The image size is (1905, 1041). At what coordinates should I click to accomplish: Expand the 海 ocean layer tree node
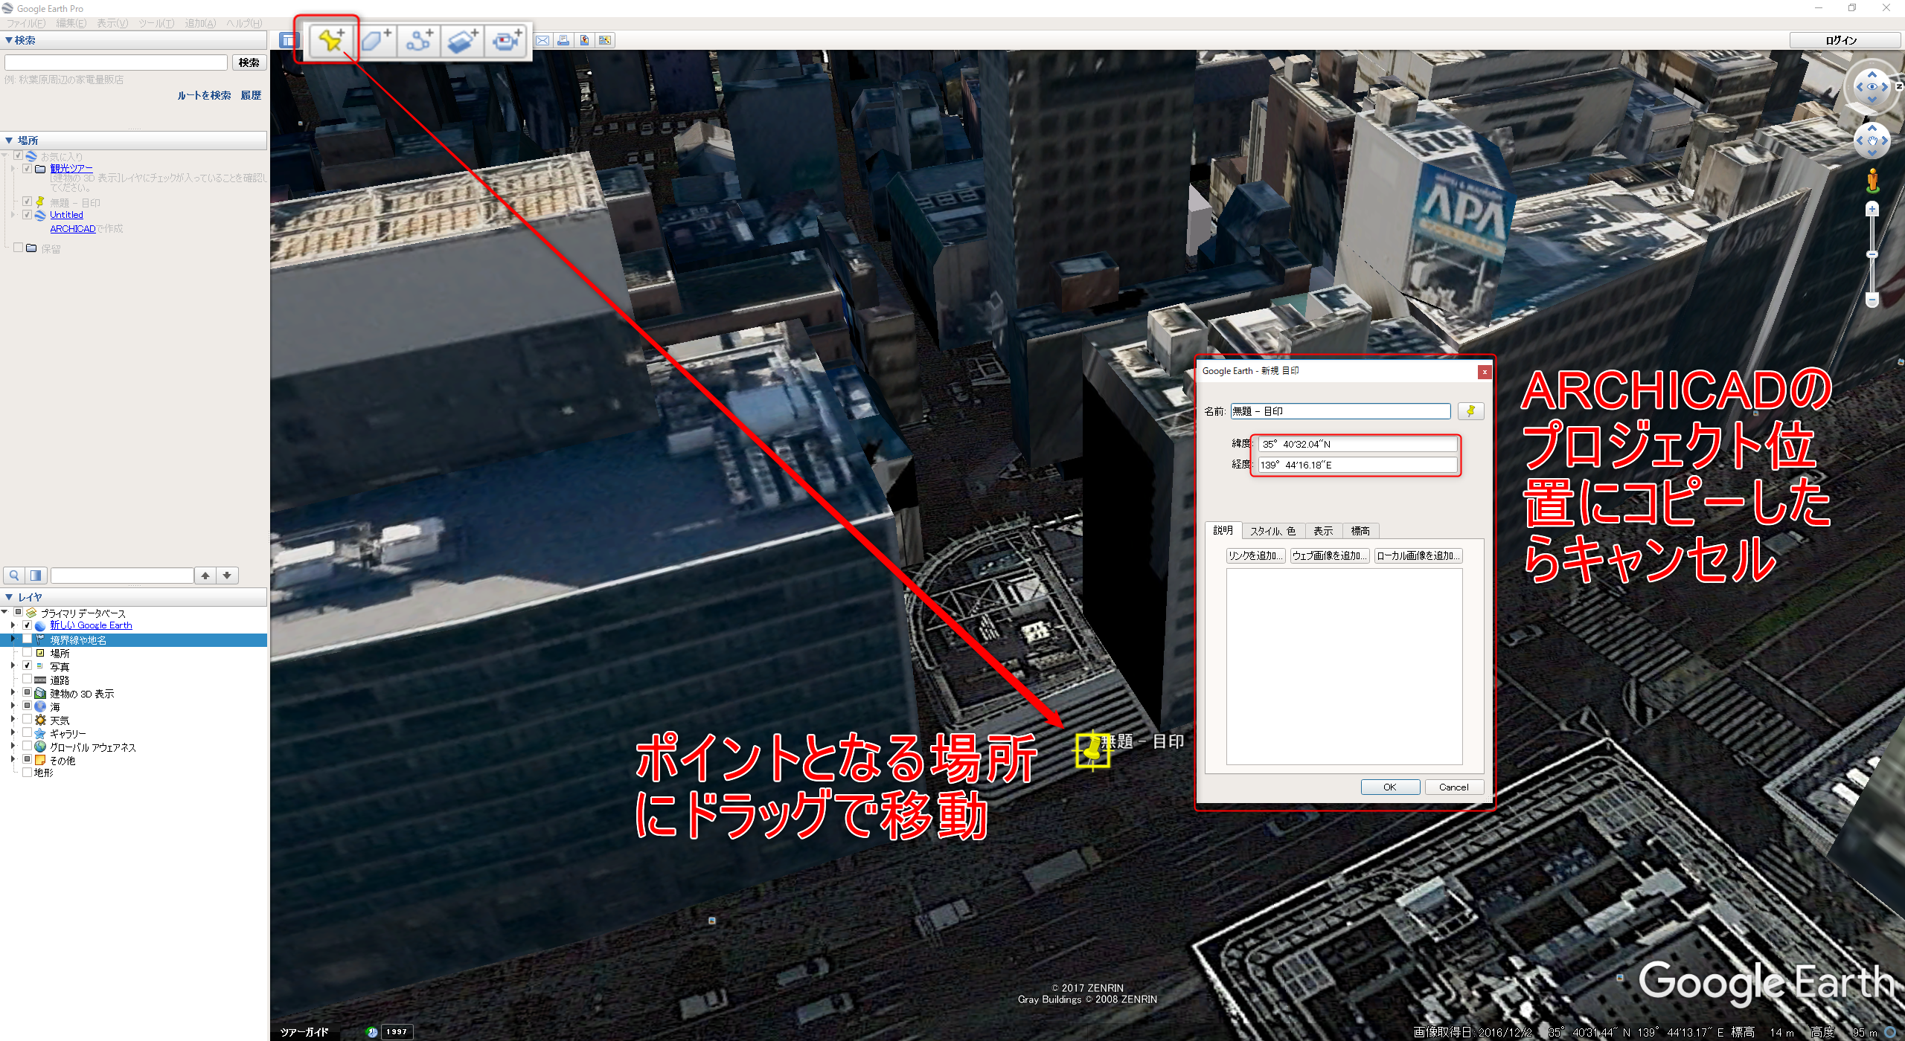coord(13,706)
